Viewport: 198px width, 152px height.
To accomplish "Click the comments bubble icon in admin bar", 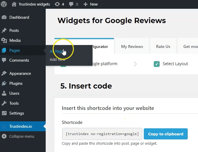I will pyautogui.click(x=71, y=4).
